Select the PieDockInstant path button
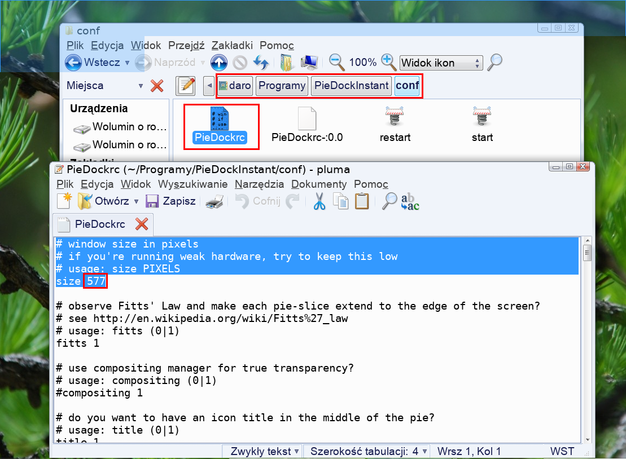Image resolution: width=626 pixels, height=459 pixels. (x=351, y=86)
